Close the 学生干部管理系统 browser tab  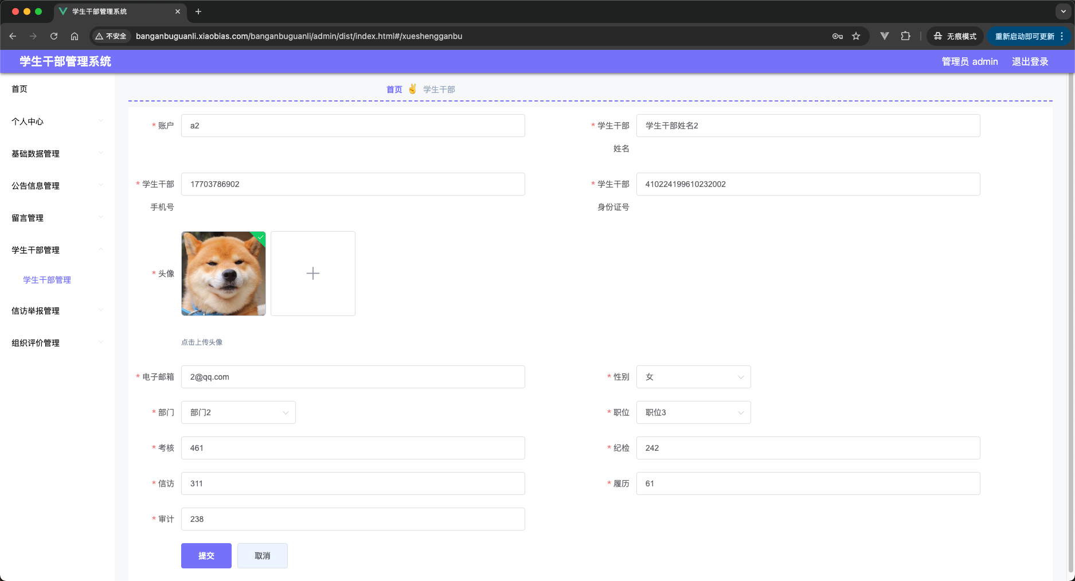tap(178, 11)
